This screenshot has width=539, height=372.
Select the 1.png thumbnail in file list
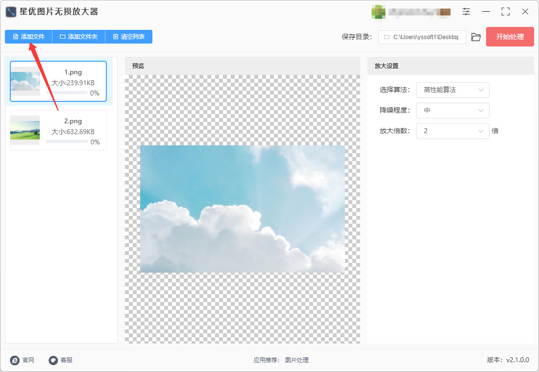pyautogui.click(x=25, y=81)
